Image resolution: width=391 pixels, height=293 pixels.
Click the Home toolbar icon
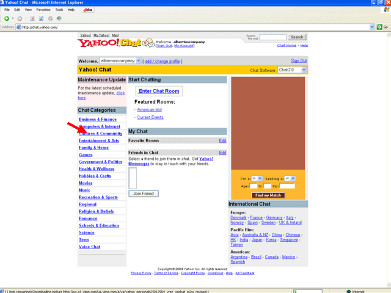(50, 18)
